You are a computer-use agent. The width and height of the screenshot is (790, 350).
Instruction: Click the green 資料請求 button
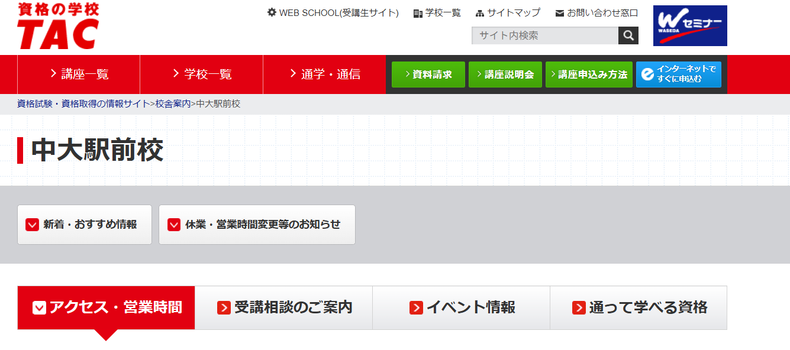tap(428, 74)
